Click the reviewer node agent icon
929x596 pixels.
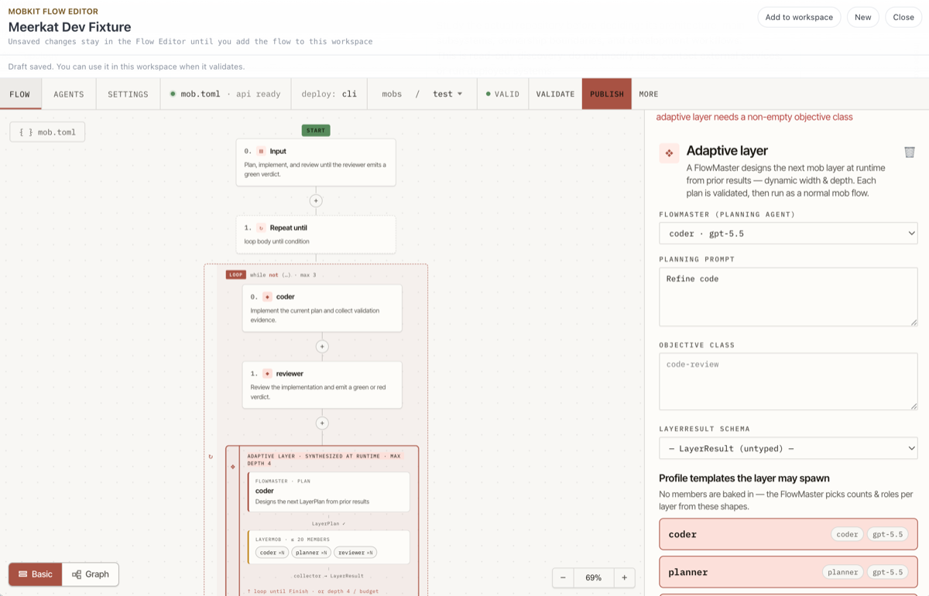(x=267, y=373)
